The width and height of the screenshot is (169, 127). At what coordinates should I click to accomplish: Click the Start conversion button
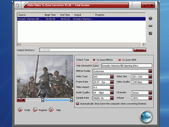click(x=146, y=117)
